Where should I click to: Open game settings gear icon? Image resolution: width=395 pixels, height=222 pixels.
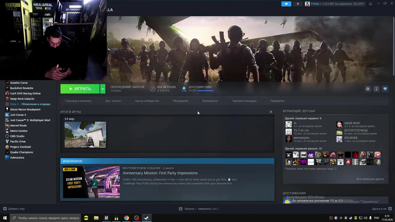[x=368, y=89]
